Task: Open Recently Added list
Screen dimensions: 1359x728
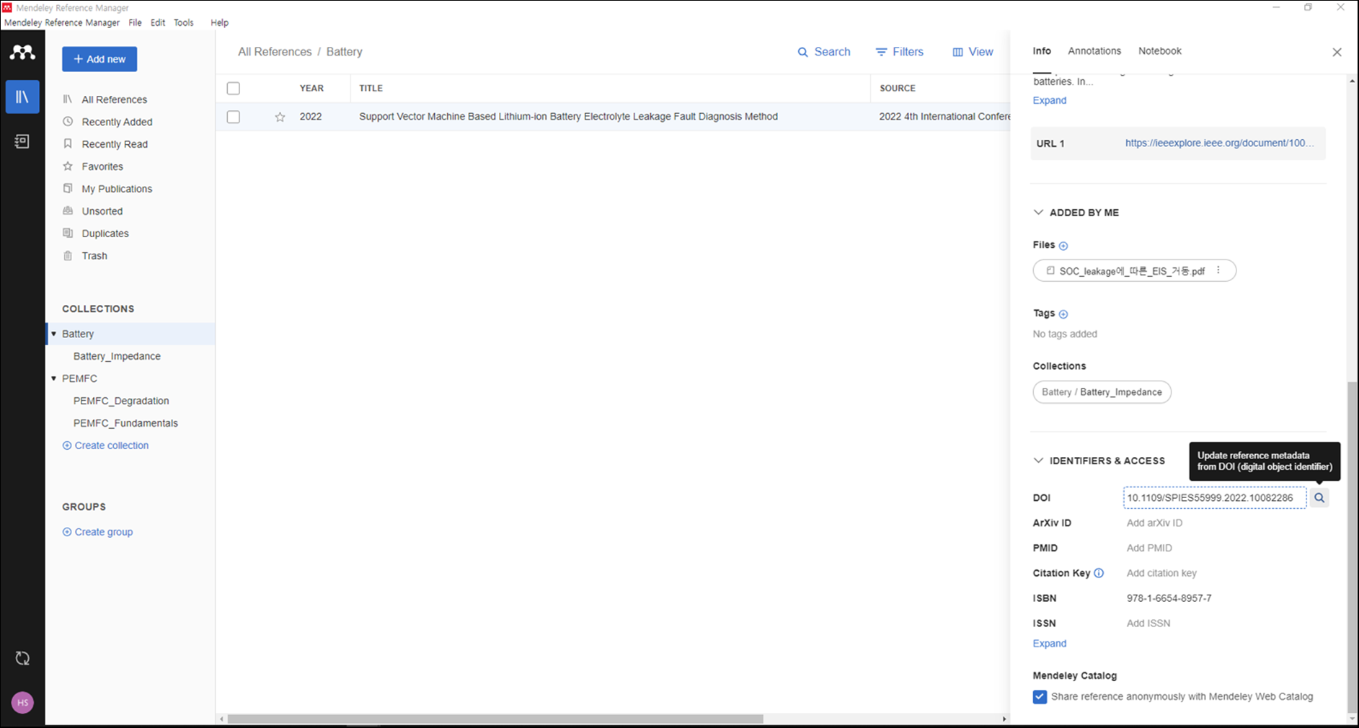Action: (117, 122)
